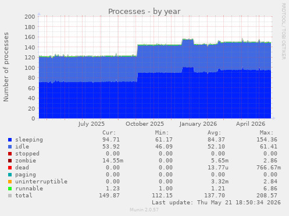Image resolution: width=289 pixels, height=216 pixels.
Task: Click total minimum value 112.15
Action: point(162,196)
